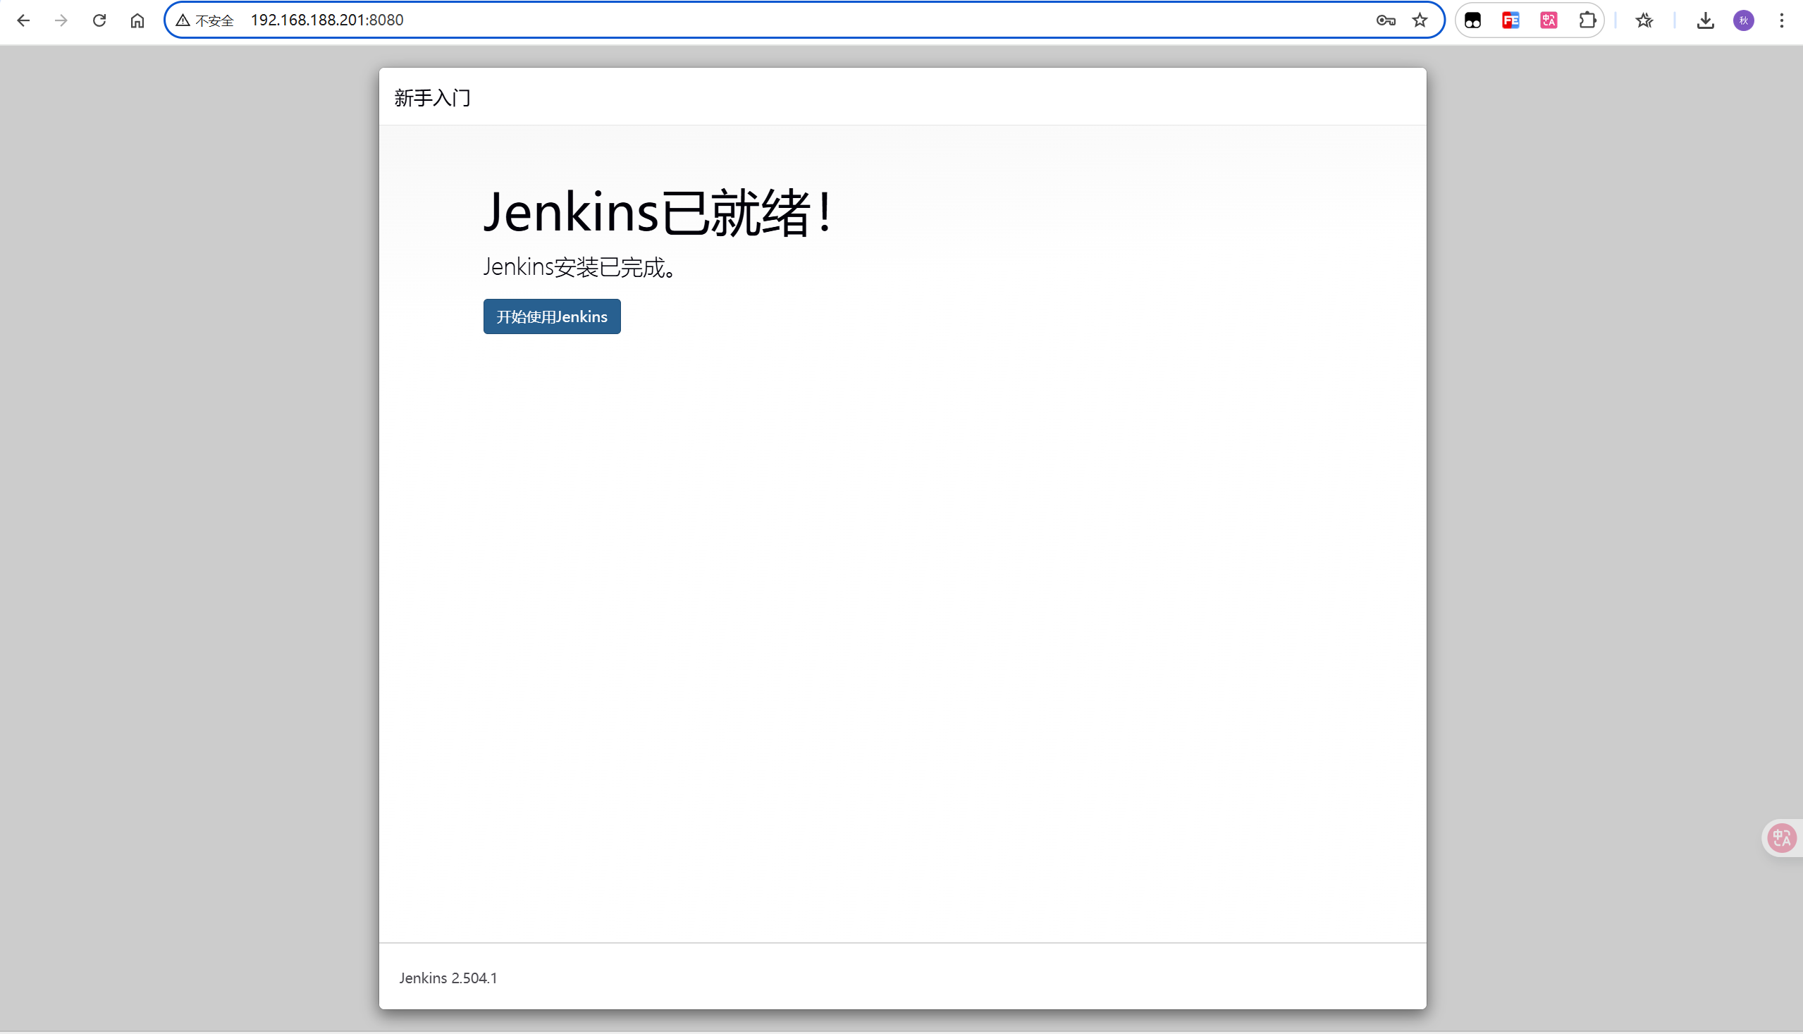Open the Chrome three-dot menu
Image resolution: width=1803 pixels, height=1034 pixels.
1782,20
